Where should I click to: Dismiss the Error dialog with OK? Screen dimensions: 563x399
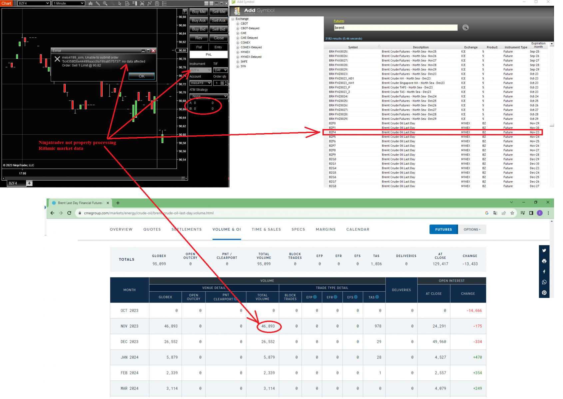click(x=142, y=76)
